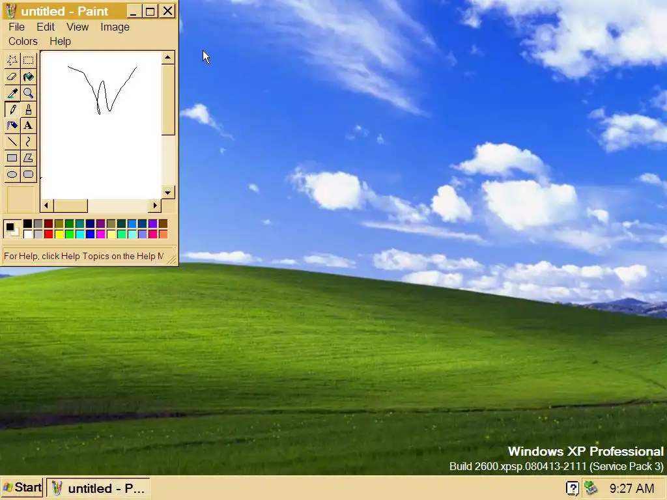667x500 pixels.
Task: Open the Start menu
Action: [x=22, y=487]
